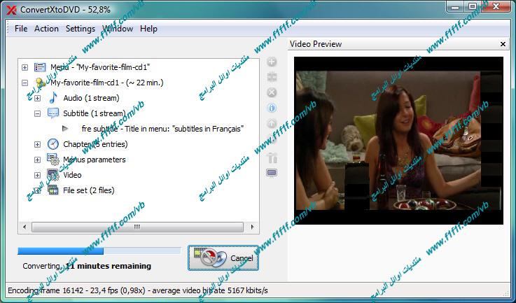
Task: Click the monitor preview icon in side toolbar
Action: pyautogui.click(x=272, y=173)
